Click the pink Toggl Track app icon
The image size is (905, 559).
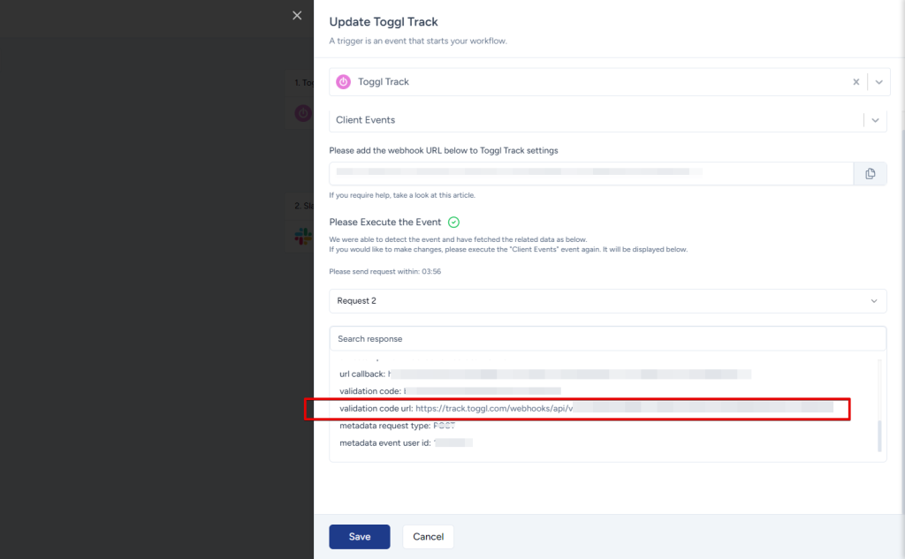[345, 82]
